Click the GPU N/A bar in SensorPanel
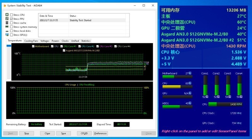Image resolution: width=252 pixels, height=139 pixels. click(x=177, y=97)
